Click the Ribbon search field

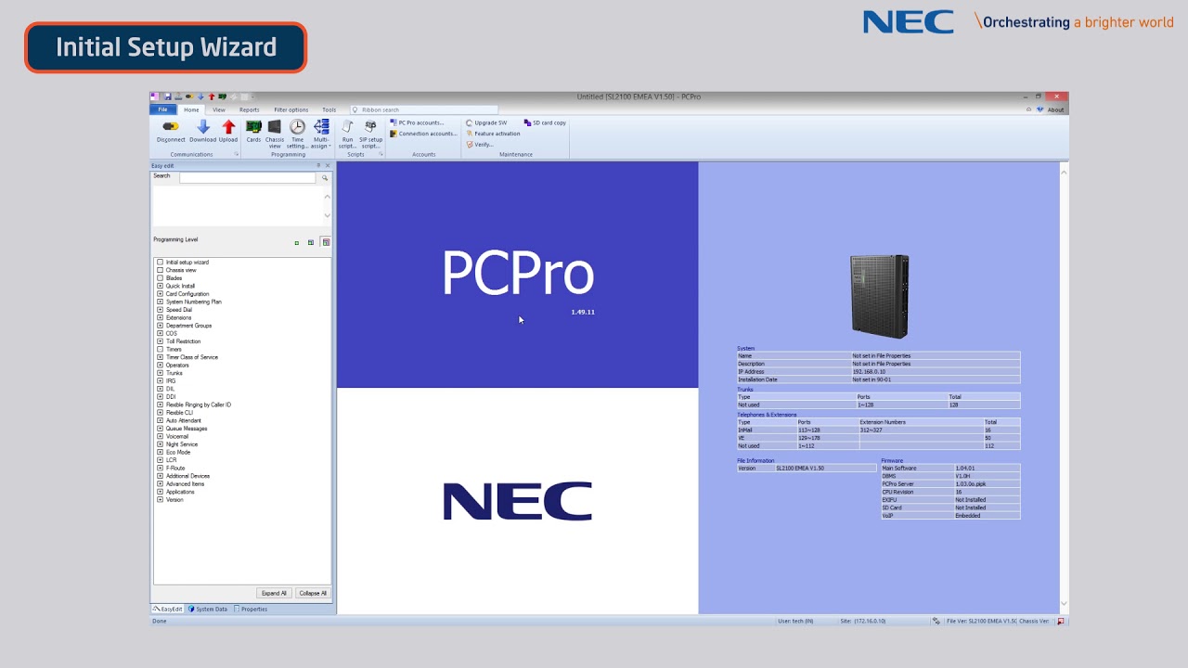pyautogui.click(x=423, y=109)
